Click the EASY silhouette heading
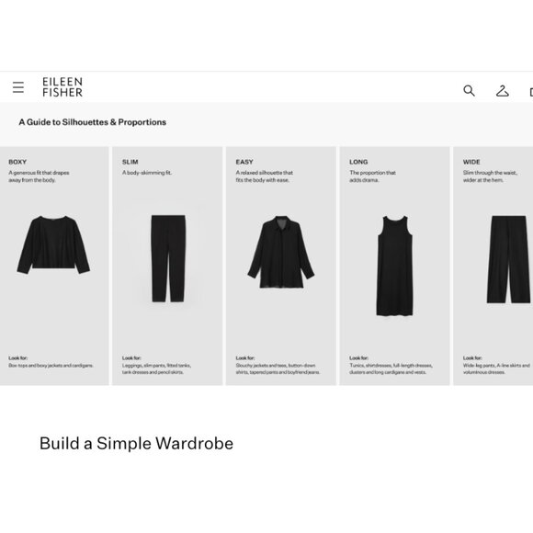This screenshot has height=533, width=533. click(244, 162)
